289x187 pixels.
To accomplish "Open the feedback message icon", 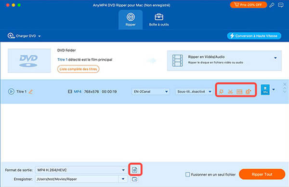I will (281, 5).
